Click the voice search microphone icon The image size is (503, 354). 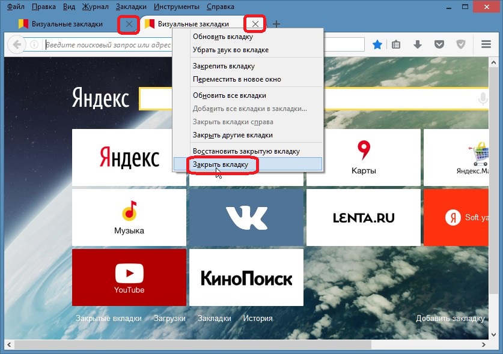(482, 98)
